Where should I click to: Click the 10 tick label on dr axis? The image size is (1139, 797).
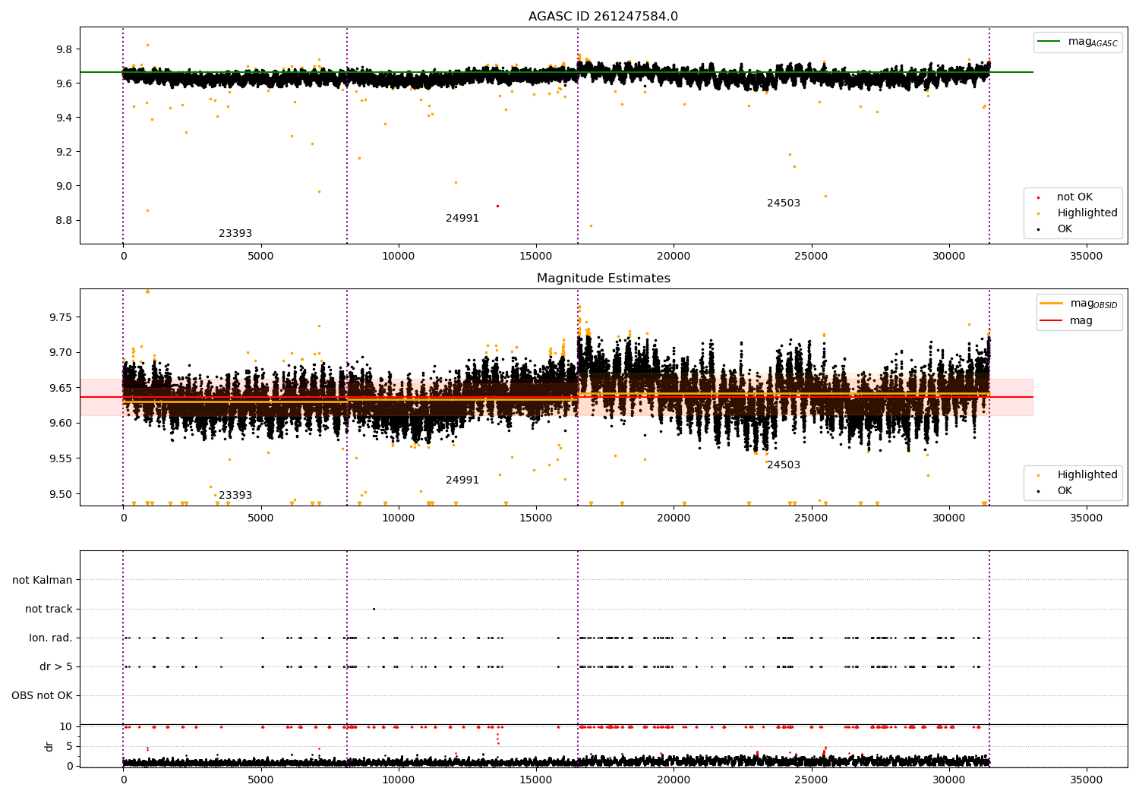click(66, 726)
